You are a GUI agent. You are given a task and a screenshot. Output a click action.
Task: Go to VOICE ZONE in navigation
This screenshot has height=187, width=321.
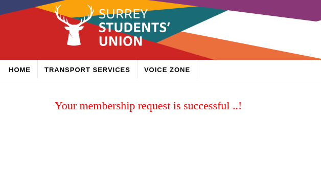167,70
